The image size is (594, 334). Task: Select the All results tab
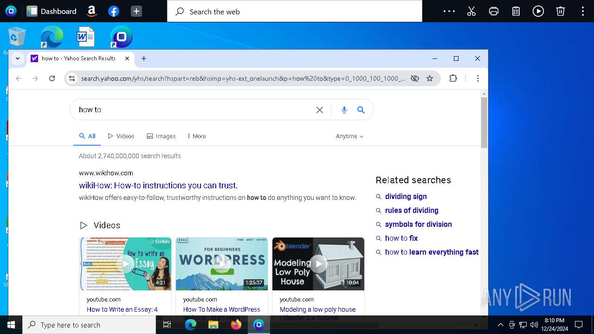[87, 136]
